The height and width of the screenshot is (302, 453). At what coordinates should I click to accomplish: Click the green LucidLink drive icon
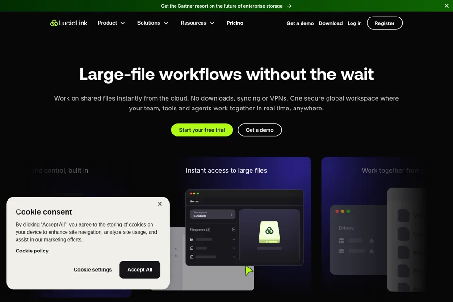269,232
